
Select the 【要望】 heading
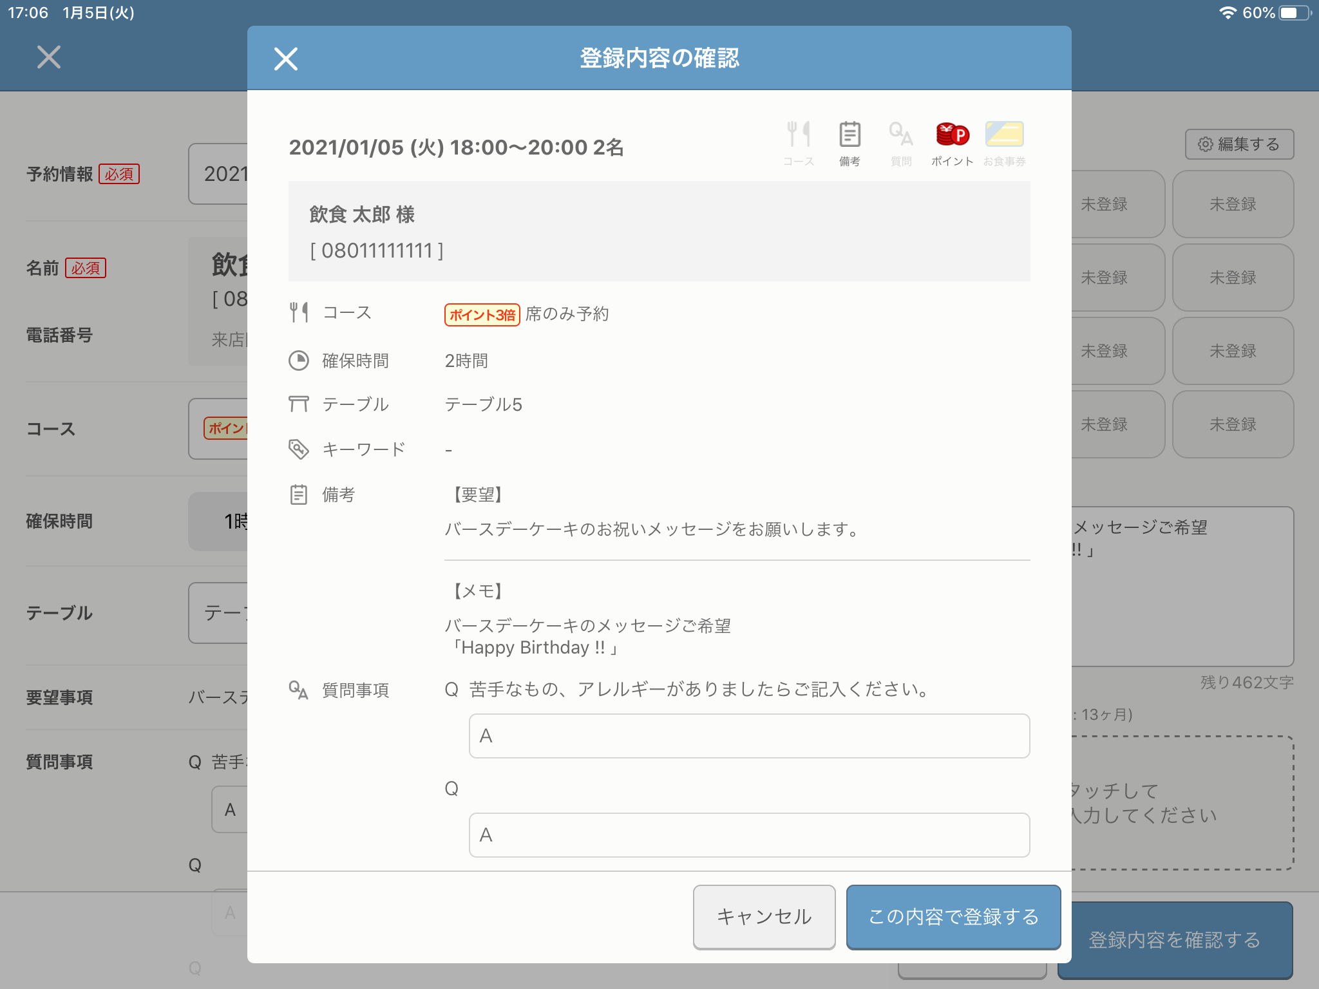coord(477,494)
